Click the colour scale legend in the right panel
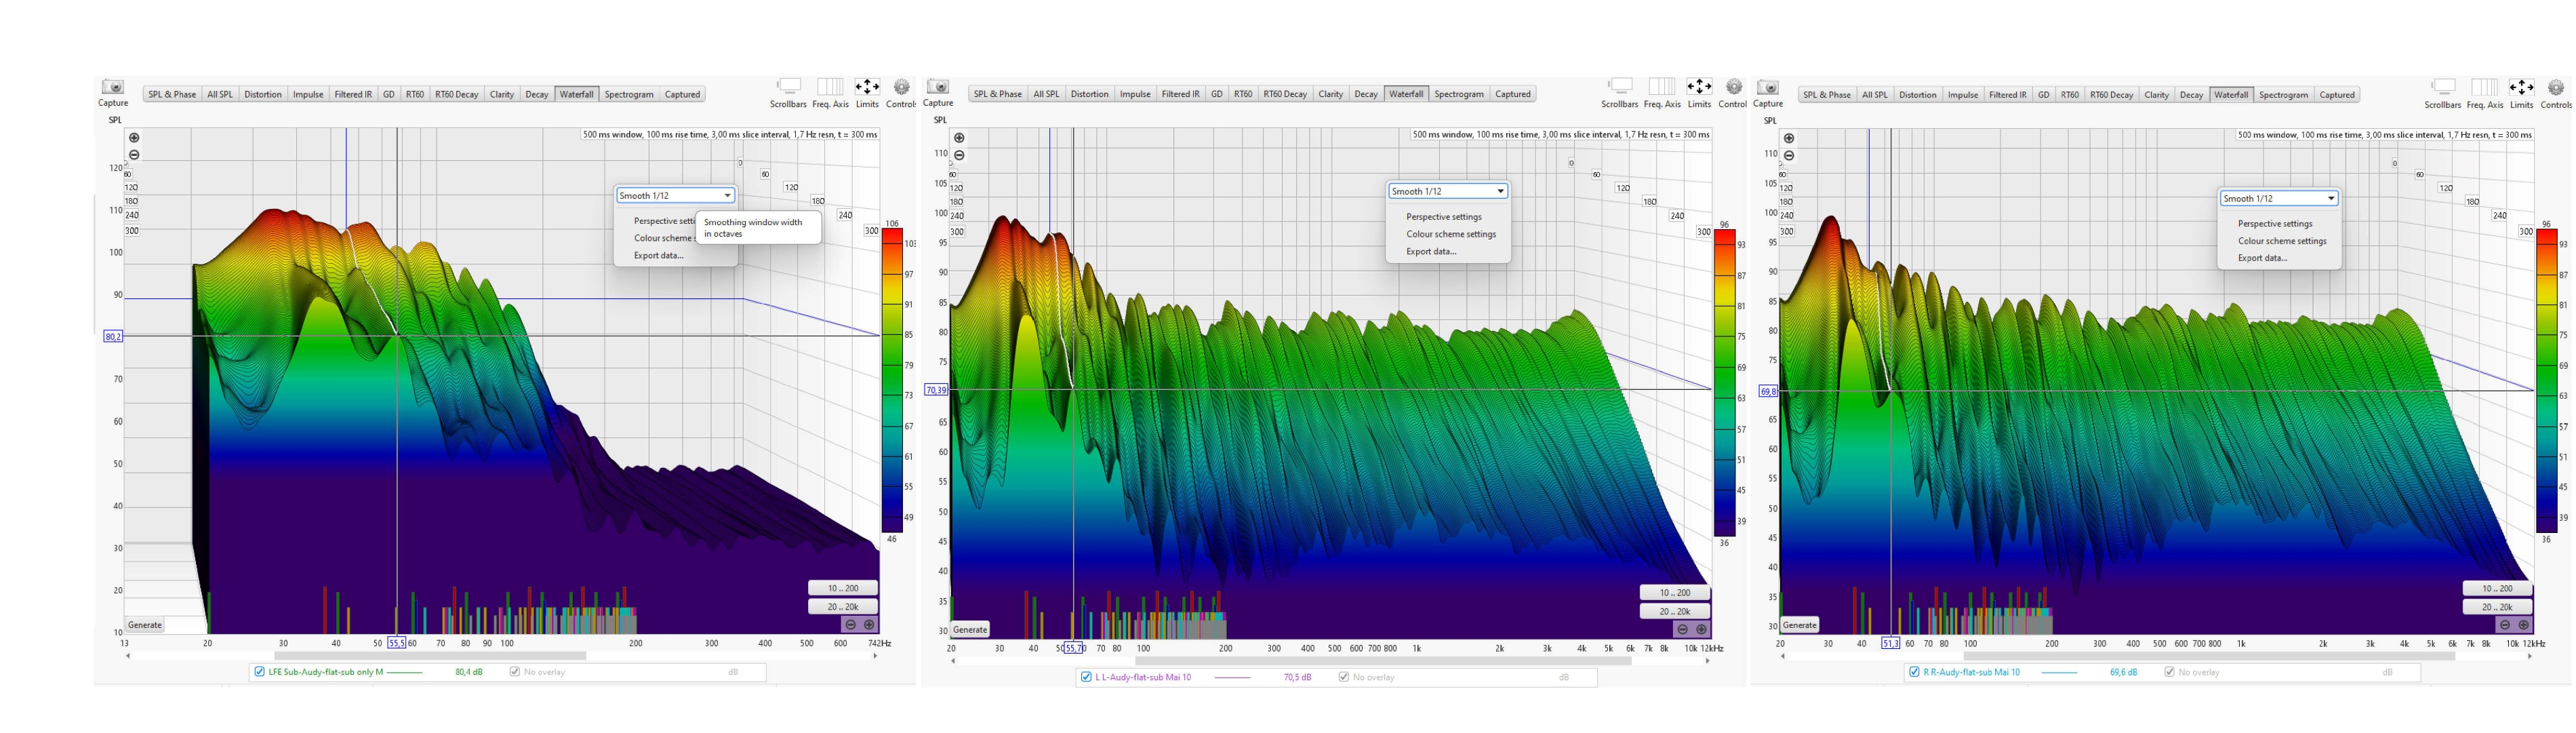Image resolution: width=2576 pixels, height=733 pixels. (x=2546, y=380)
